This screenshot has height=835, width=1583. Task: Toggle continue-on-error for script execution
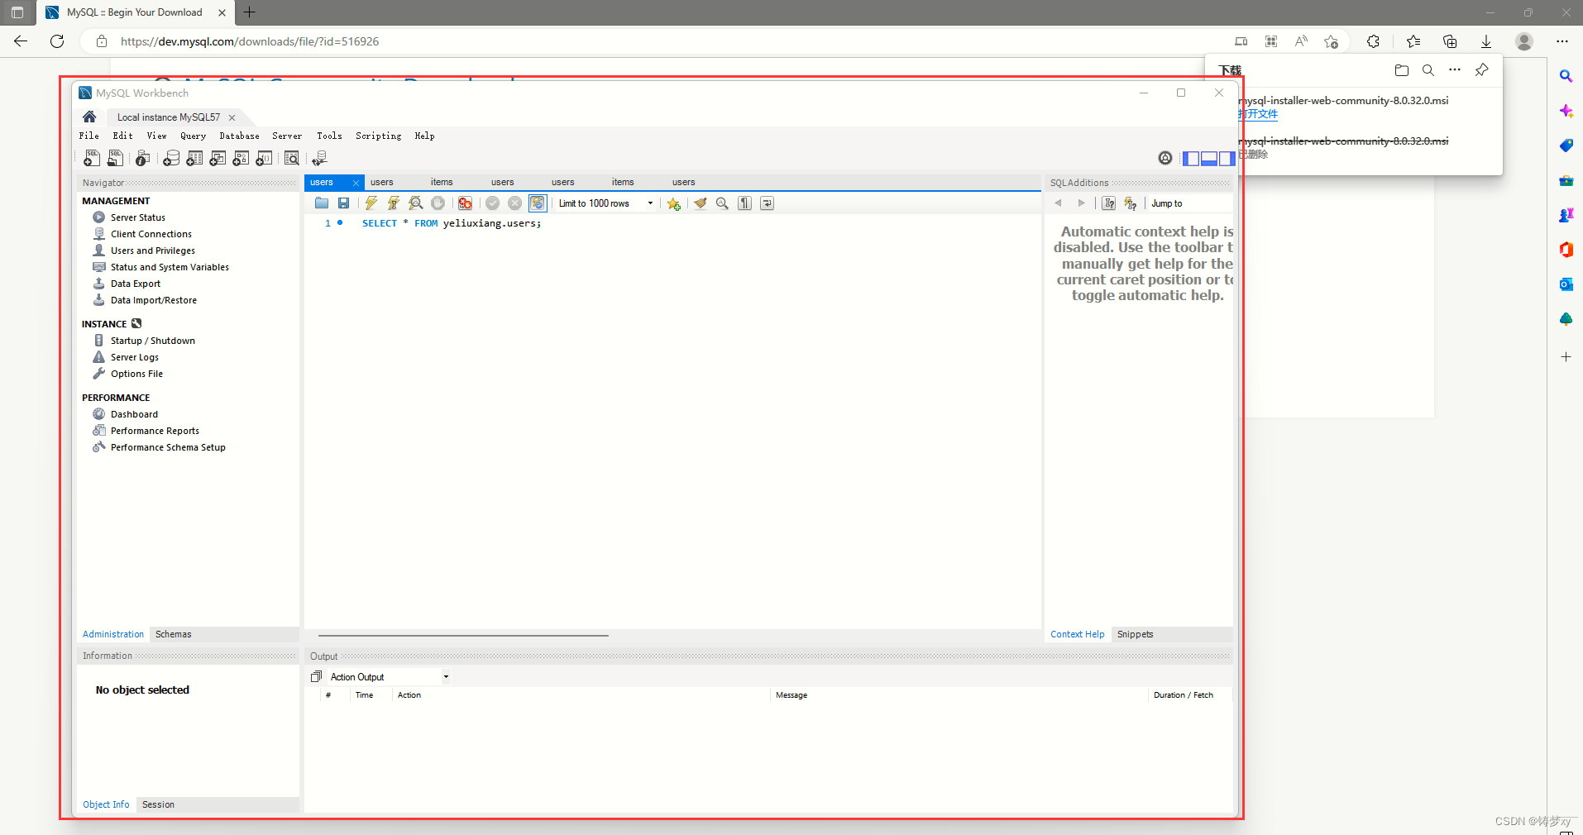coord(465,203)
